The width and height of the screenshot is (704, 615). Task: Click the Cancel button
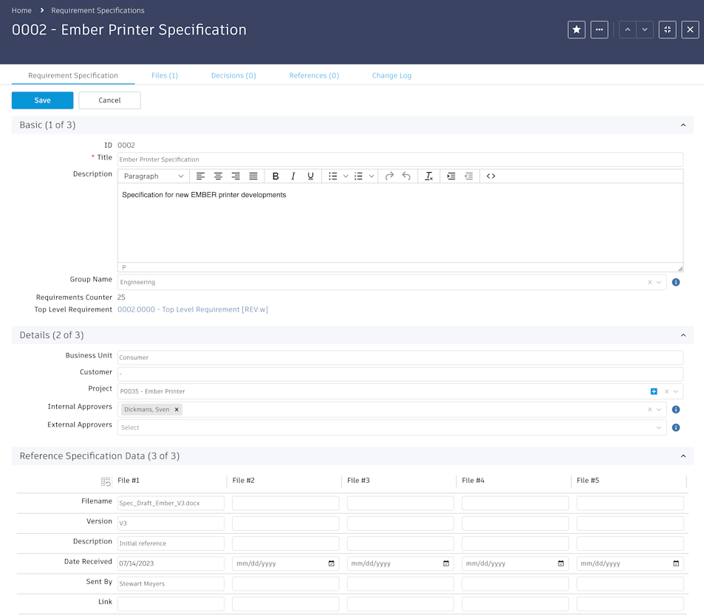[x=109, y=100]
